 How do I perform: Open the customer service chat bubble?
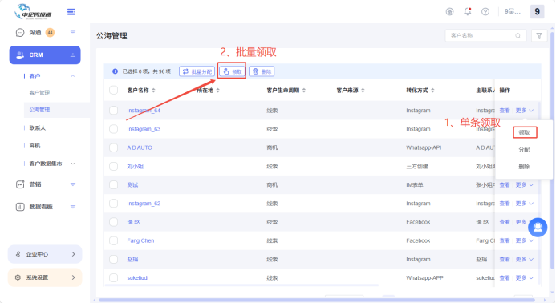tap(538, 227)
